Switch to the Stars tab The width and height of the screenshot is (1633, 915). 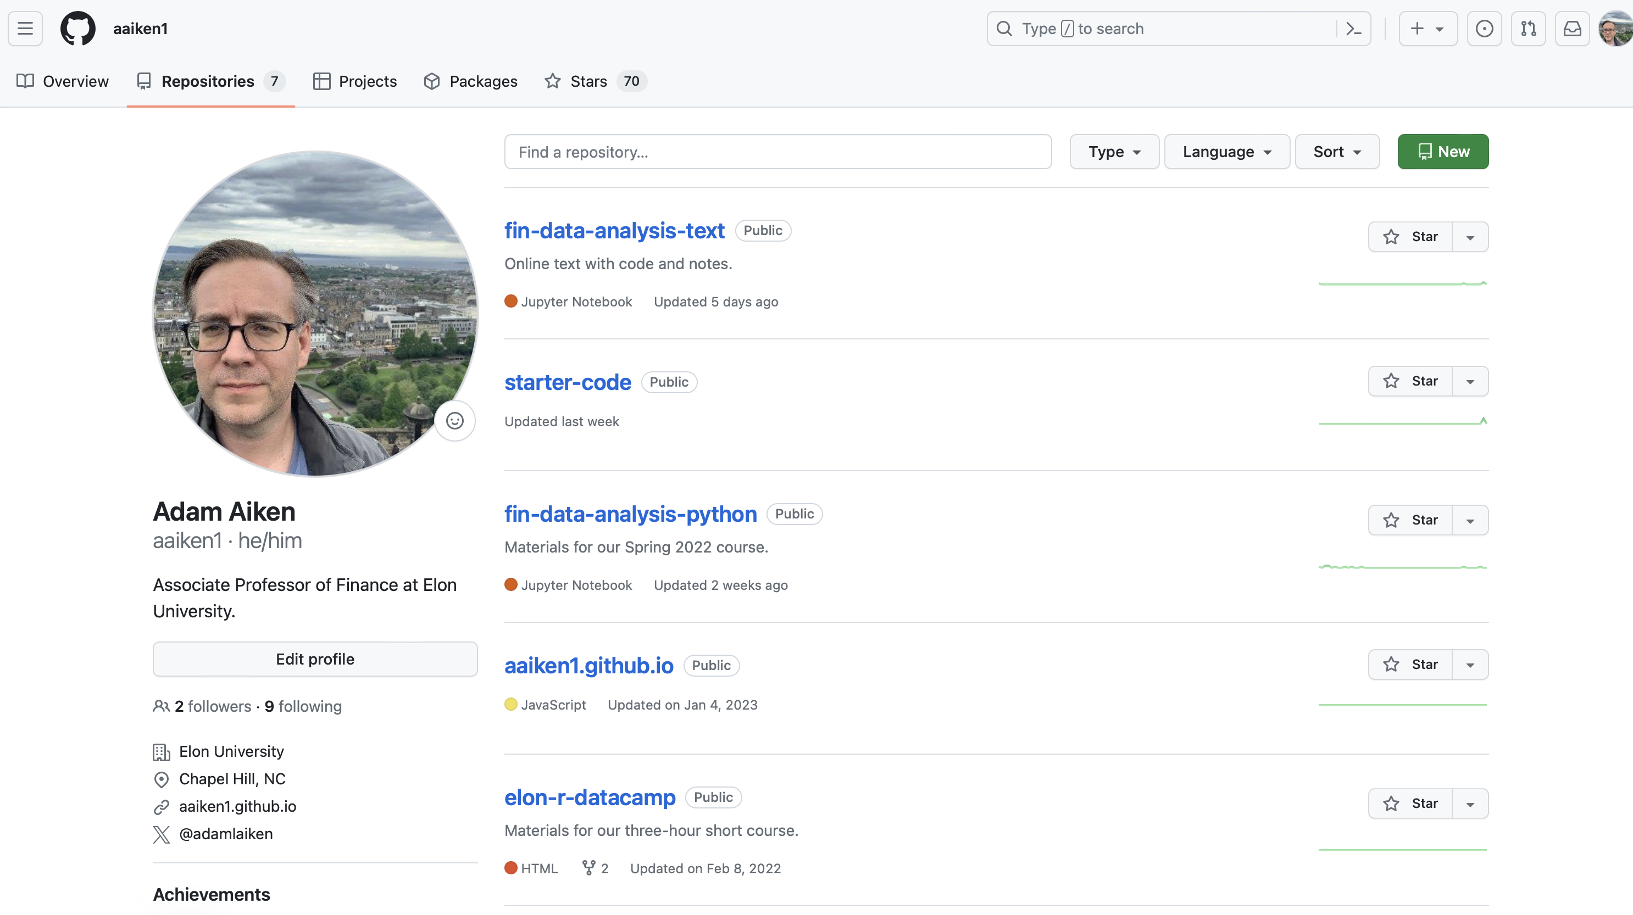pyautogui.click(x=595, y=81)
